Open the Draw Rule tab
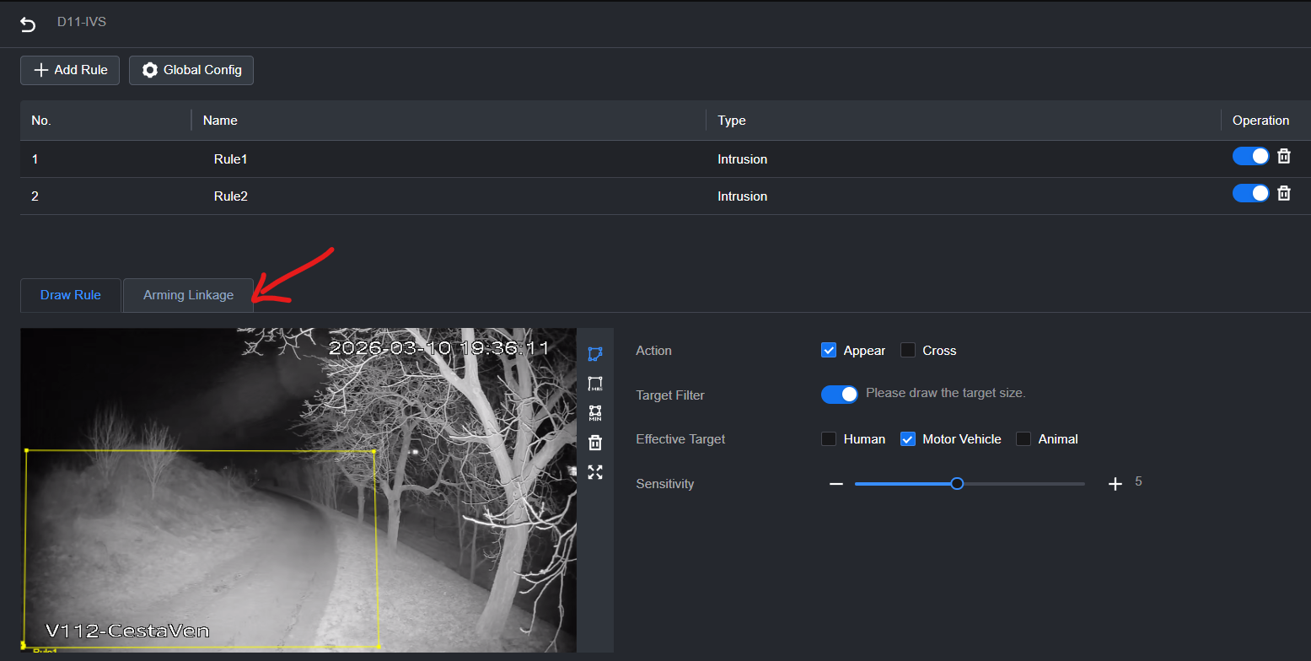The width and height of the screenshot is (1311, 661). [71, 295]
